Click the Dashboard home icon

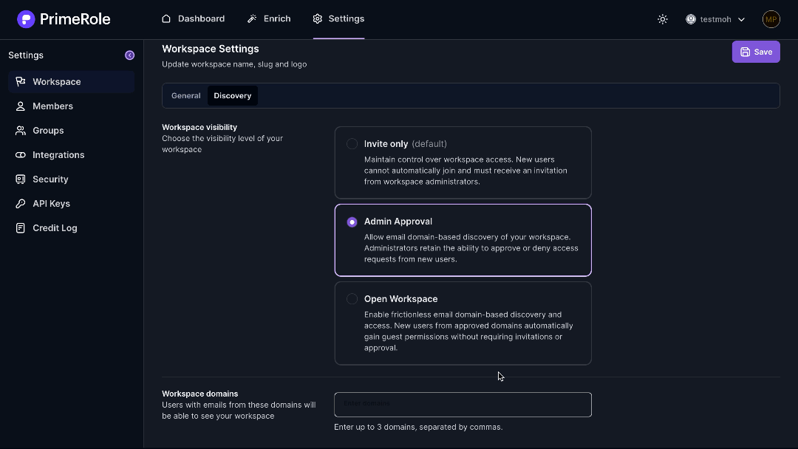pos(166,18)
